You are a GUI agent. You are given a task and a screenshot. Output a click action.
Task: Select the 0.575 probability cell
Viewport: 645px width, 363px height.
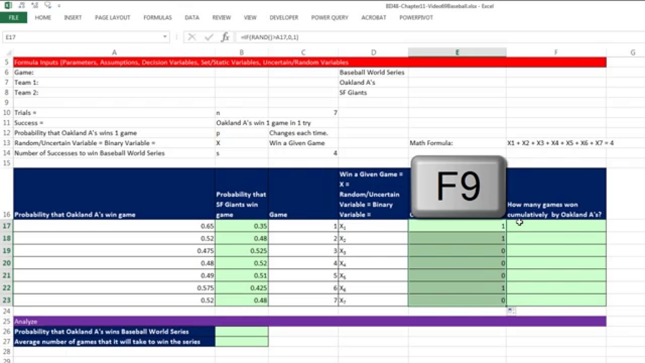click(x=114, y=288)
